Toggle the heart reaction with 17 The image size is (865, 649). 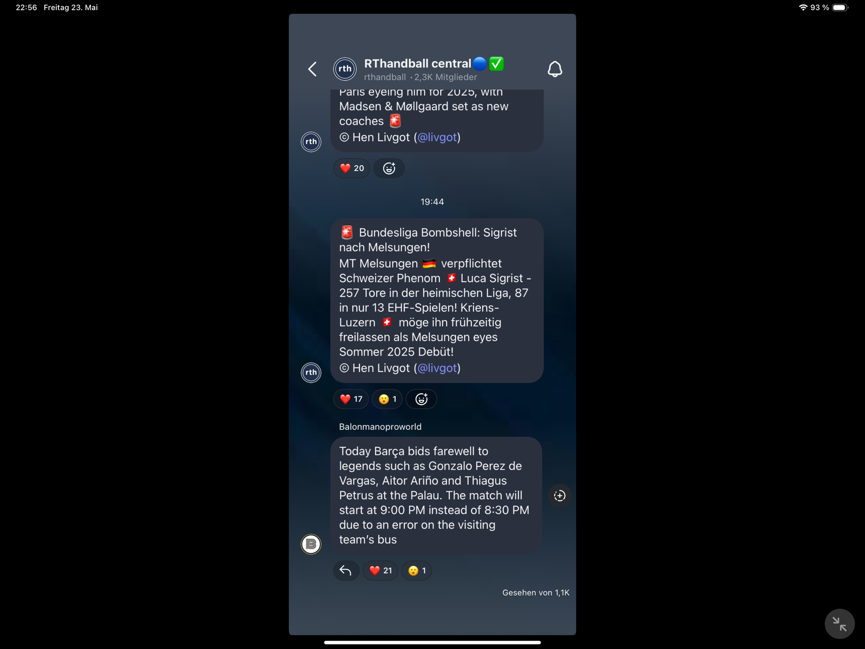pyautogui.click(x=351, y=399)
